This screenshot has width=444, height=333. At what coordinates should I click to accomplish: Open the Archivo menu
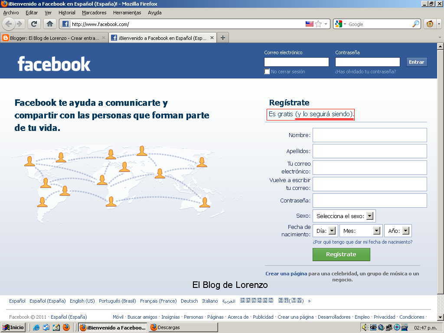click(x=11, y=13)
